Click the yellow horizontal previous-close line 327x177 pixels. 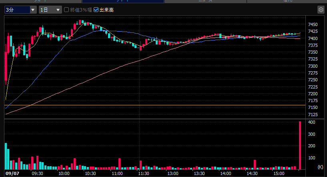(x=155, y=105)
